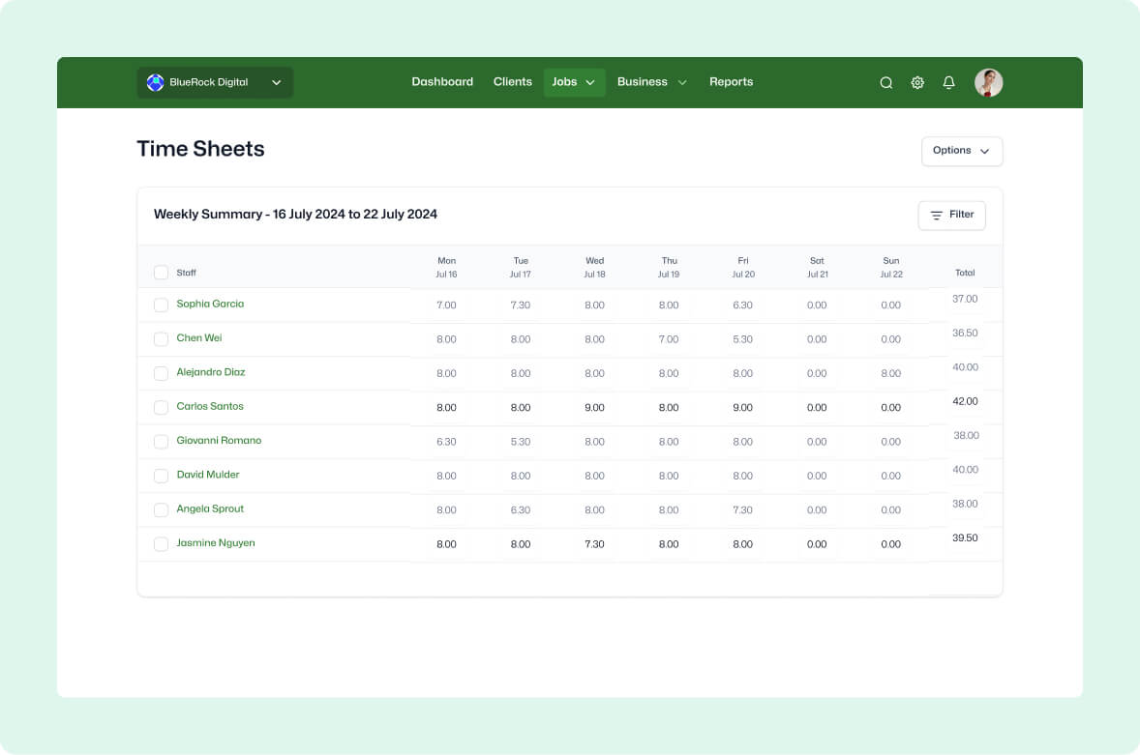This screenshot has height=755, width=1140.
Task: Open the Filter panel on the weekly summary
Action: tap(951, 215)
